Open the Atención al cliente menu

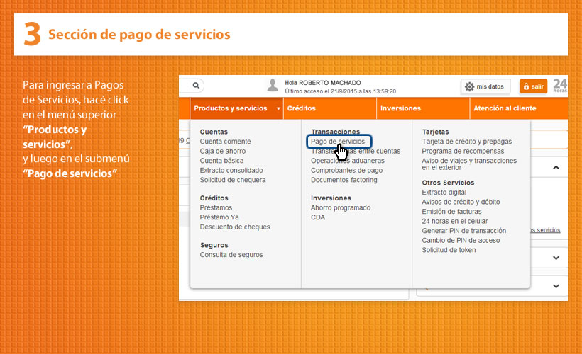click(504, 108)
